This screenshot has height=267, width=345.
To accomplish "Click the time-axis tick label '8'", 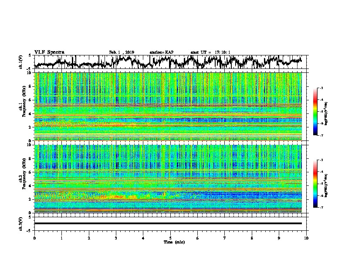I will (252, 238).
